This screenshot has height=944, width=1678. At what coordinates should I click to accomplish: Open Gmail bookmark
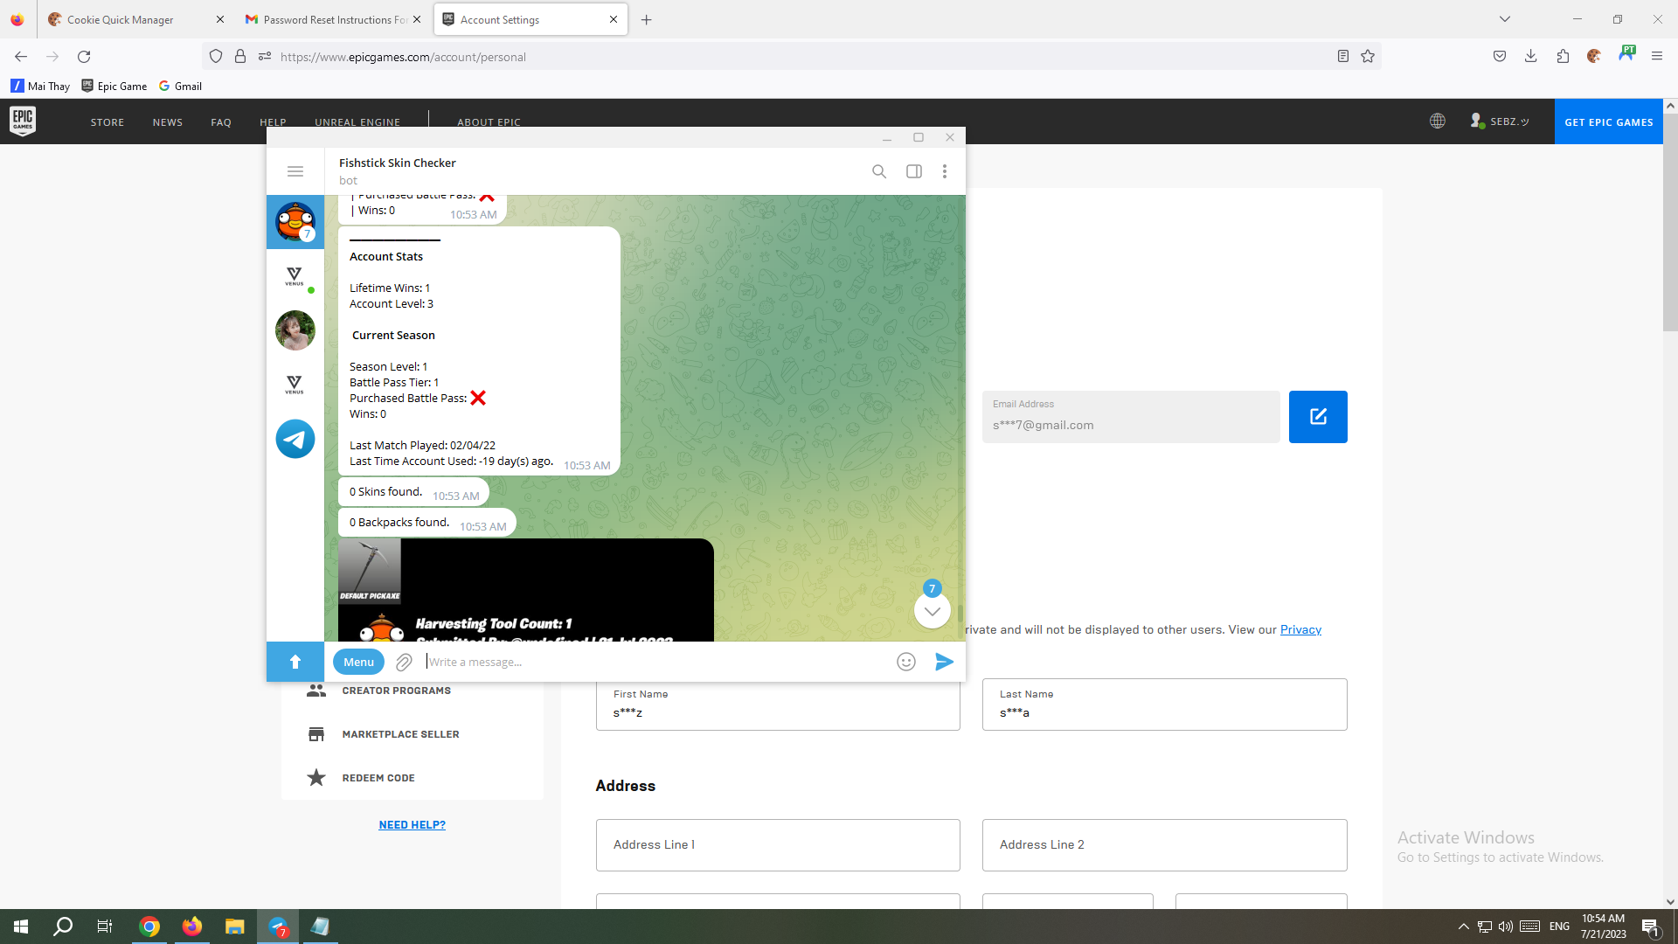181,86
